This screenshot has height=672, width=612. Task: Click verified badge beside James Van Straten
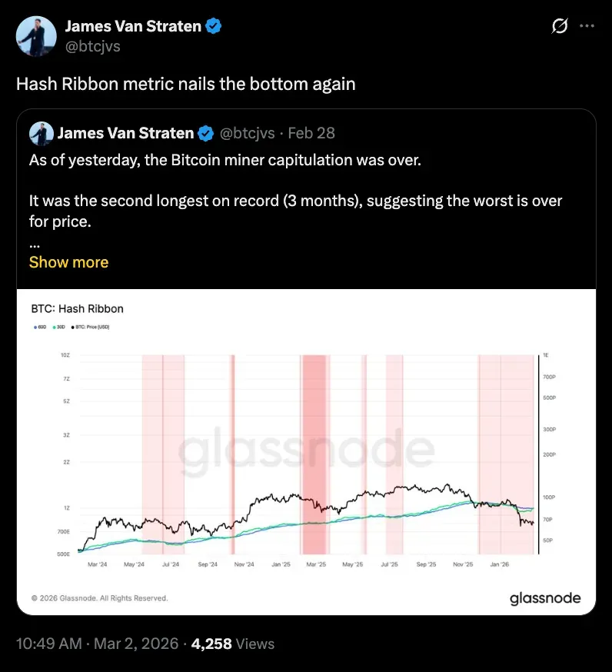(x=213, y=25)
